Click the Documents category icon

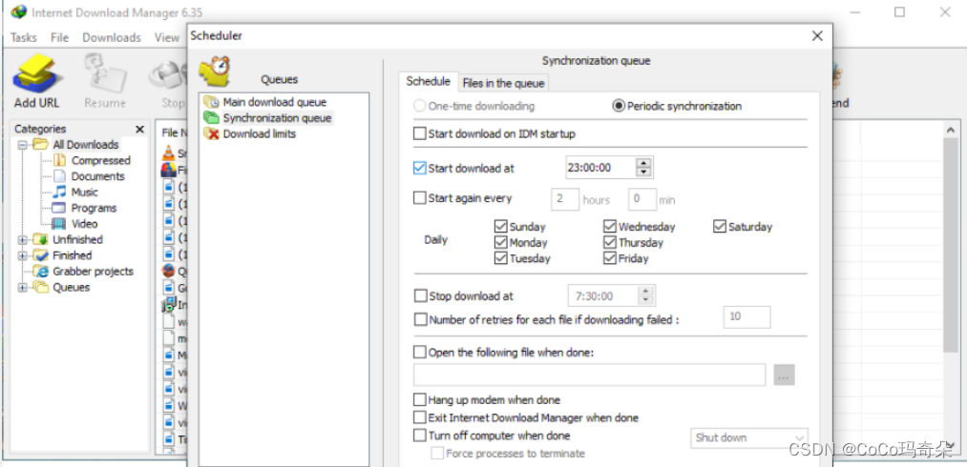pos(59,176)
